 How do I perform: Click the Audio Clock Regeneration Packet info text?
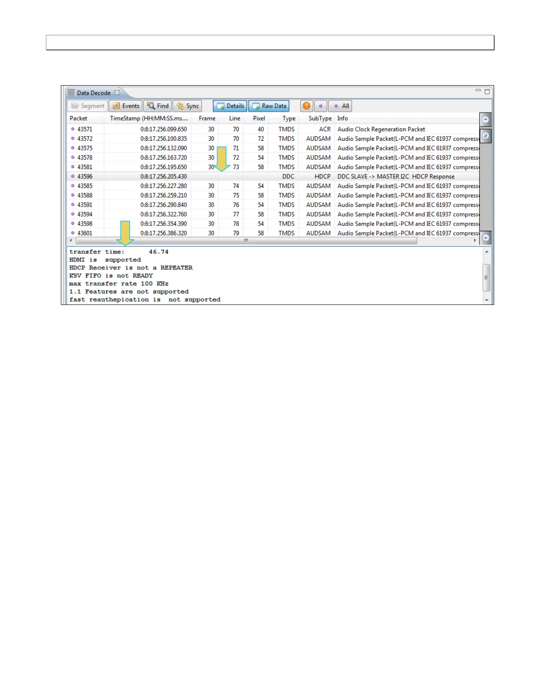[381, 129]
